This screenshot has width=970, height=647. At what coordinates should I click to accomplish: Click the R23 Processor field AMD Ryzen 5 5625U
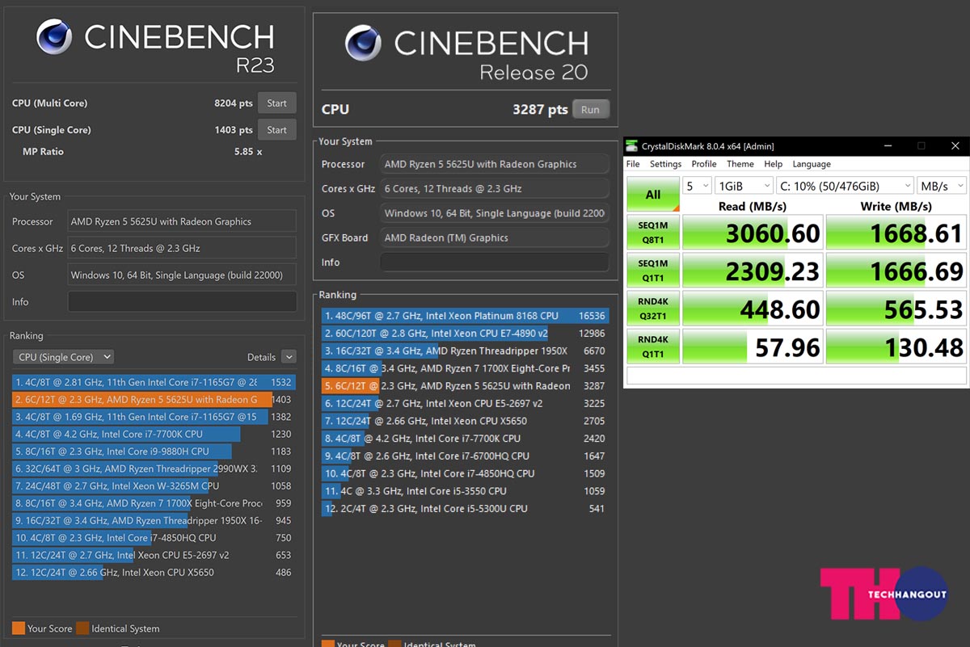click(182, 222)
